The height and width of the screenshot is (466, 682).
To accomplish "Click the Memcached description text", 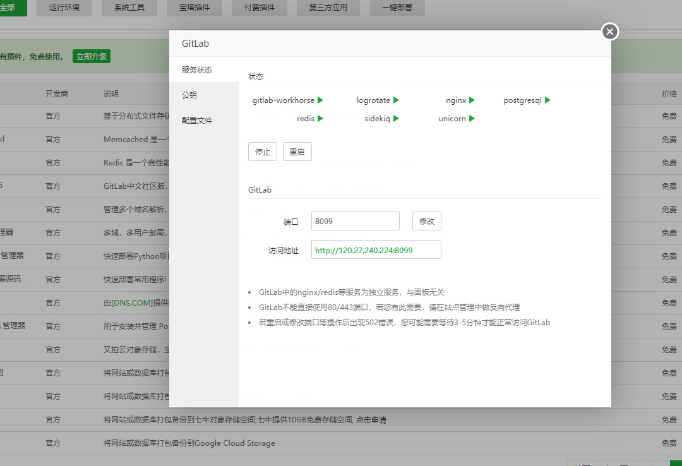I will (136, 140).
